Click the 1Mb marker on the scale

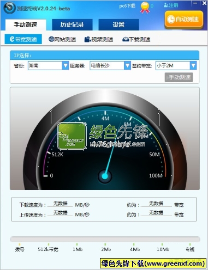point(78,249)
